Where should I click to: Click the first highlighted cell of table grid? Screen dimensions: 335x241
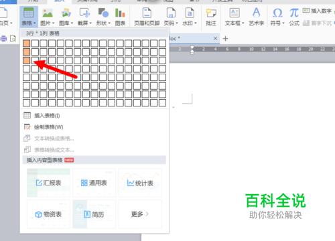(26, 44)
